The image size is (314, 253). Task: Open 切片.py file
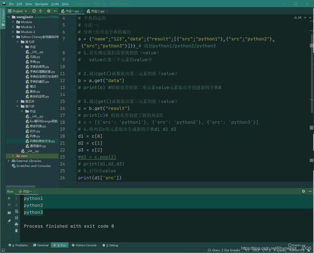[x=33, y=131]
